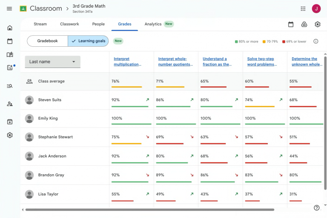Viewport: 327px width, 218px height.
Task: Switch to Gradebook view toggle
Action: click(48, 41)
